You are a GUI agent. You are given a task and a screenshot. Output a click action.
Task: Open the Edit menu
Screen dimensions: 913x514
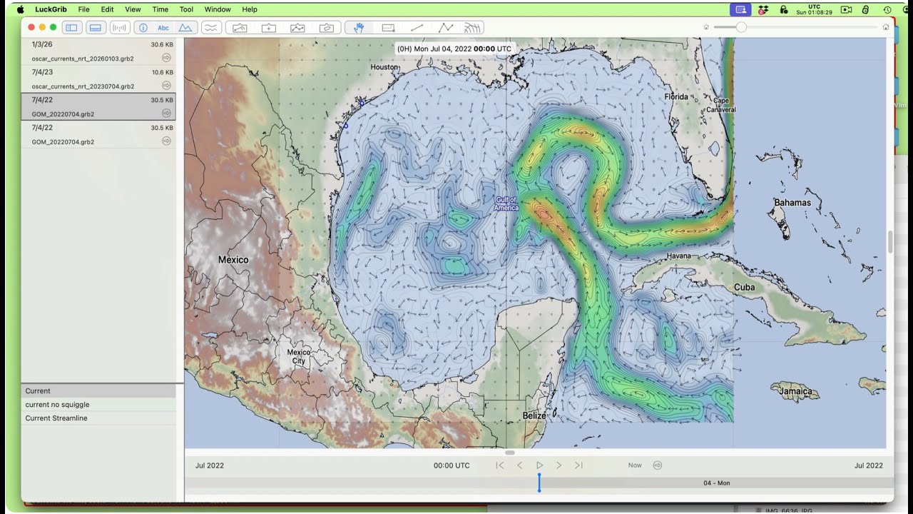tap(107, 9)
